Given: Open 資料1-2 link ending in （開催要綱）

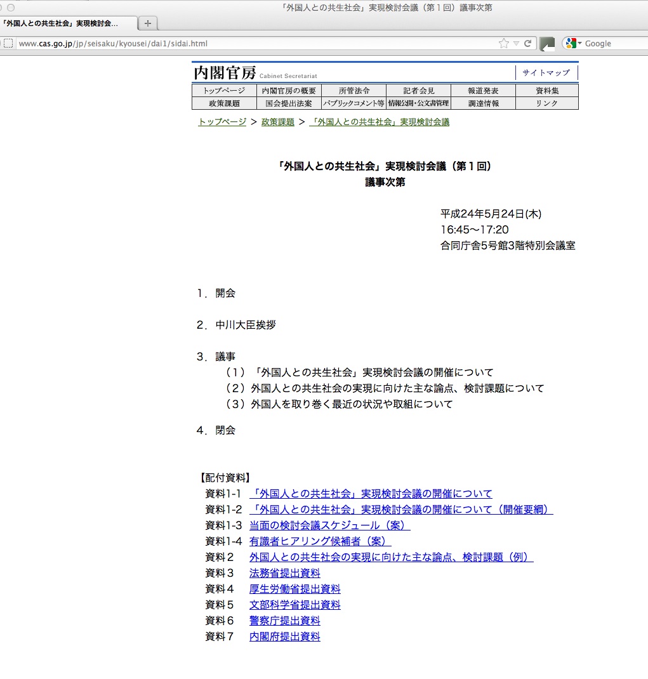Looking at the screenshot, I should (x=401, y=510).
